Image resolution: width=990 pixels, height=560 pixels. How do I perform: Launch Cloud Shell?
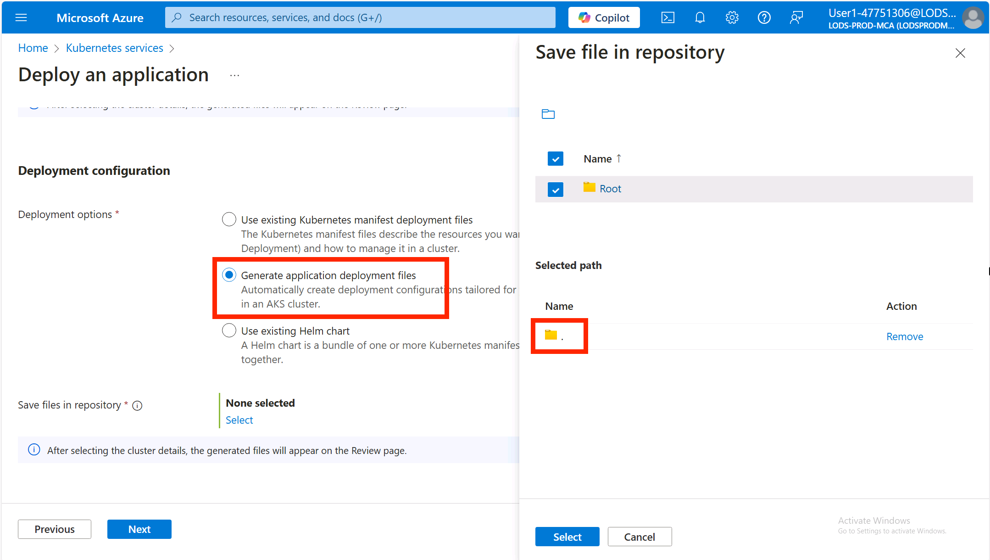click(x=667, y=17)
